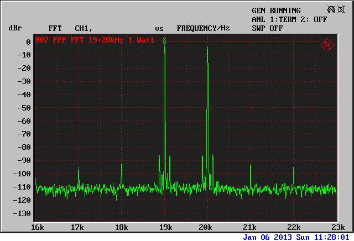Image resolution: width=354 pixels, height=241 pixels.
Task: Click the small spur near 17 kHz
Action: (78, 176)
